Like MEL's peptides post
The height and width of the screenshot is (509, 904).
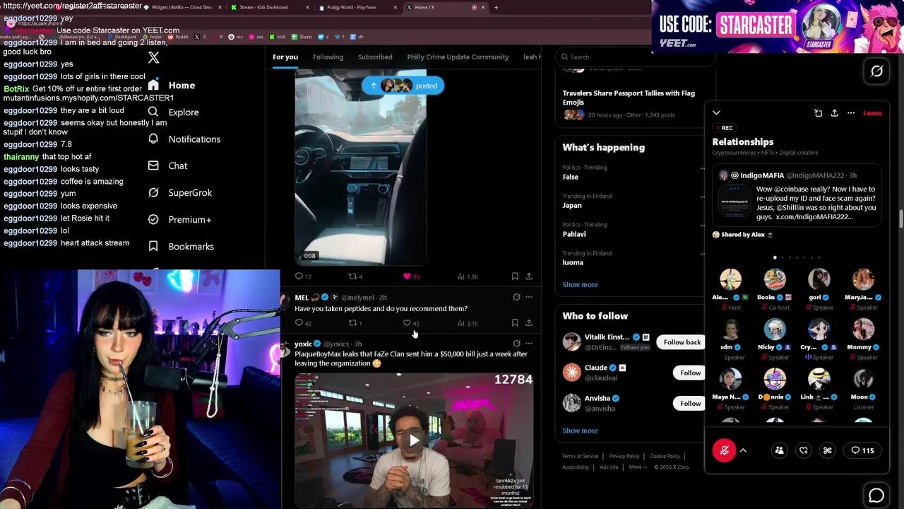(411, 323)
